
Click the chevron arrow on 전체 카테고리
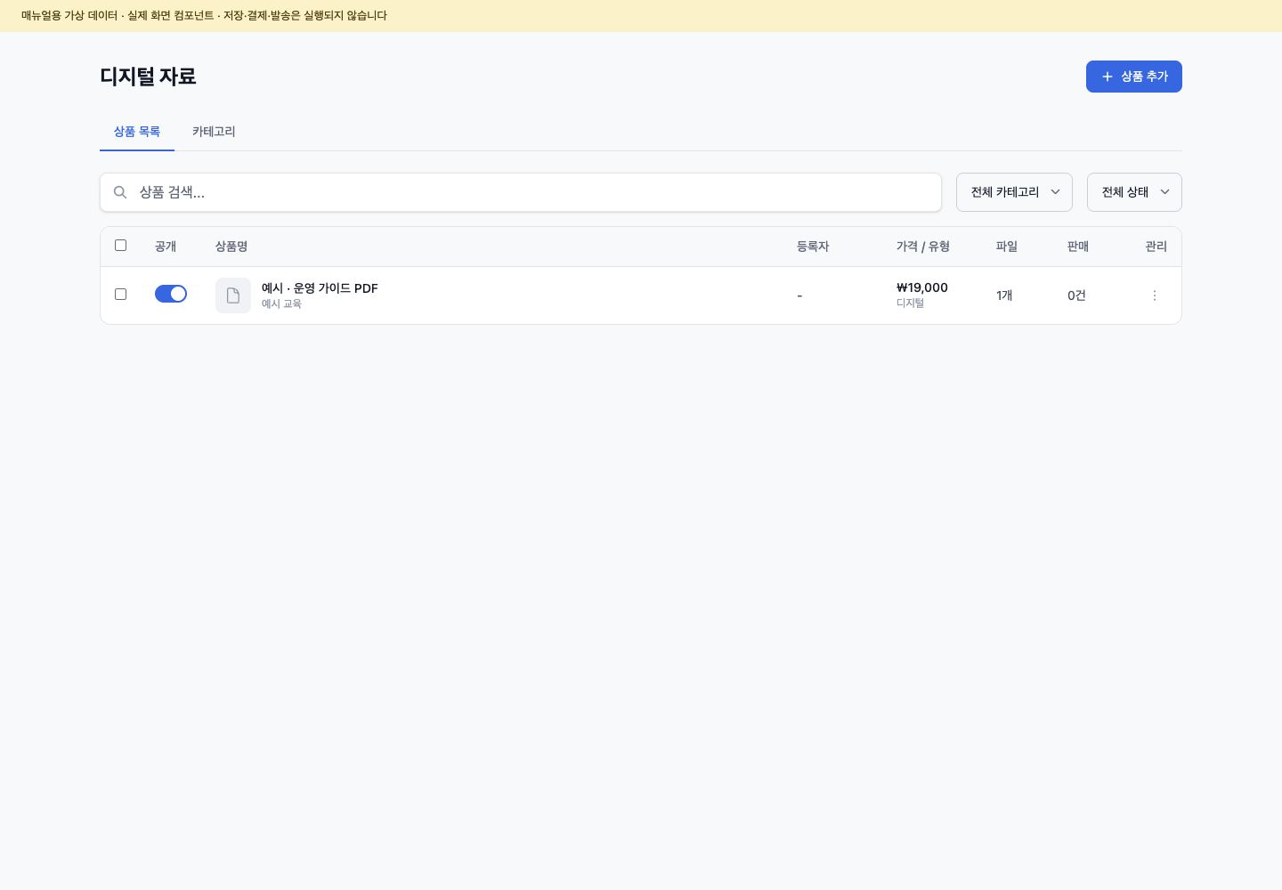coord(1056,192)
